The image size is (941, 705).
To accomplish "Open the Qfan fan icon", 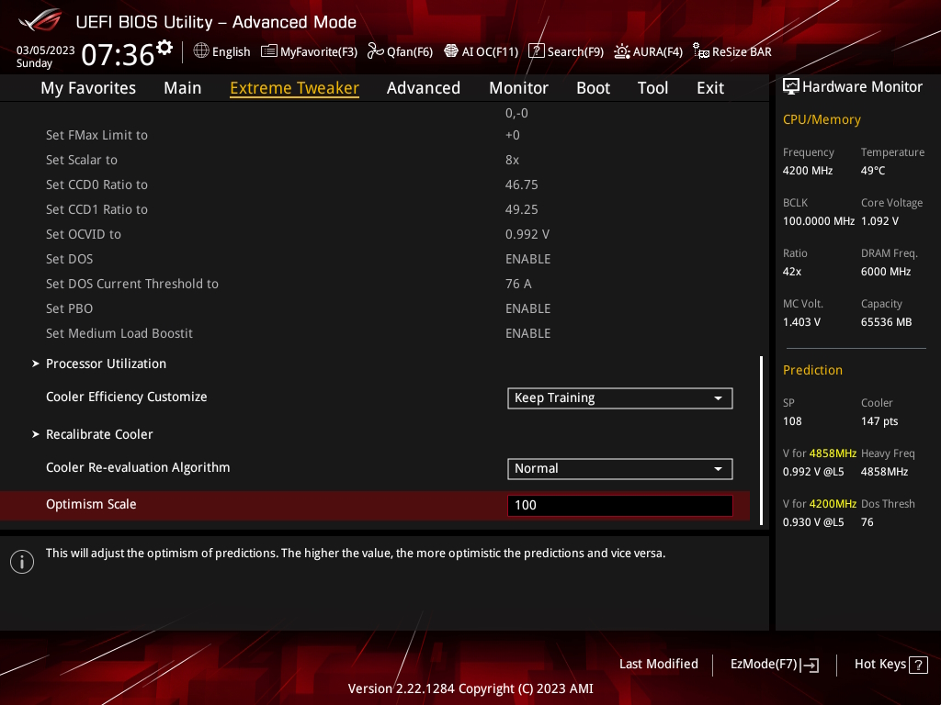I will pyautogui.click(x=376, y=51).
